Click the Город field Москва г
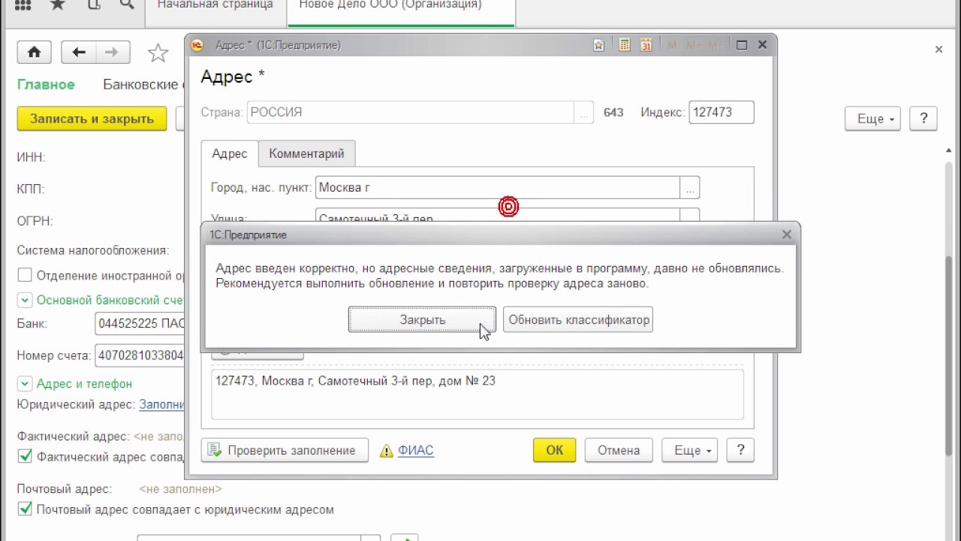This screenshot has width=961, height=541. pos(498,188)
